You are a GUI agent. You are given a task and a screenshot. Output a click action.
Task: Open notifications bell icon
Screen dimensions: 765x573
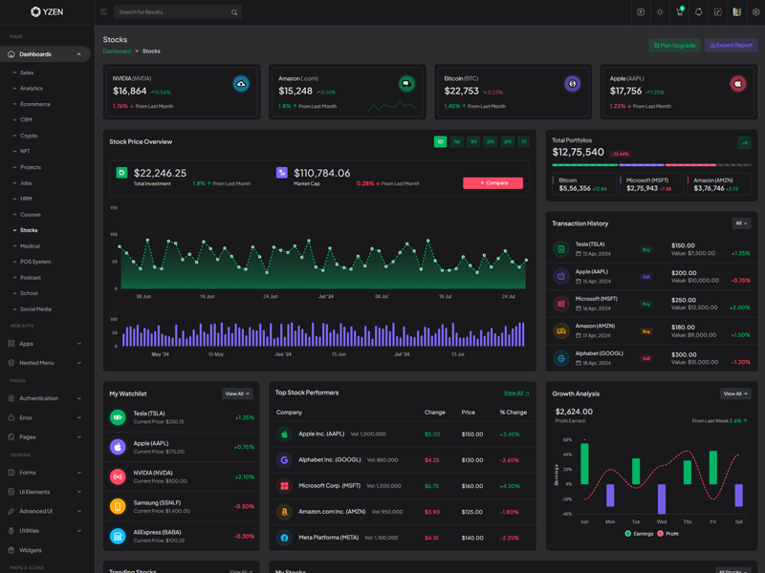(698, 12)
